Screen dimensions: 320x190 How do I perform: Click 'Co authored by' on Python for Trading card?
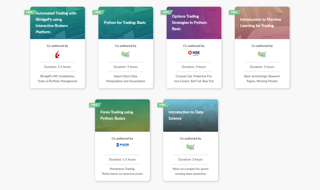[x=126, y=46]
